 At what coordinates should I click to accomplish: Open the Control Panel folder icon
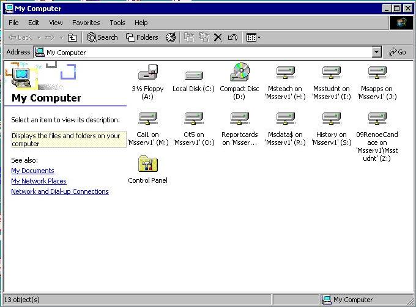coord(148,163)
